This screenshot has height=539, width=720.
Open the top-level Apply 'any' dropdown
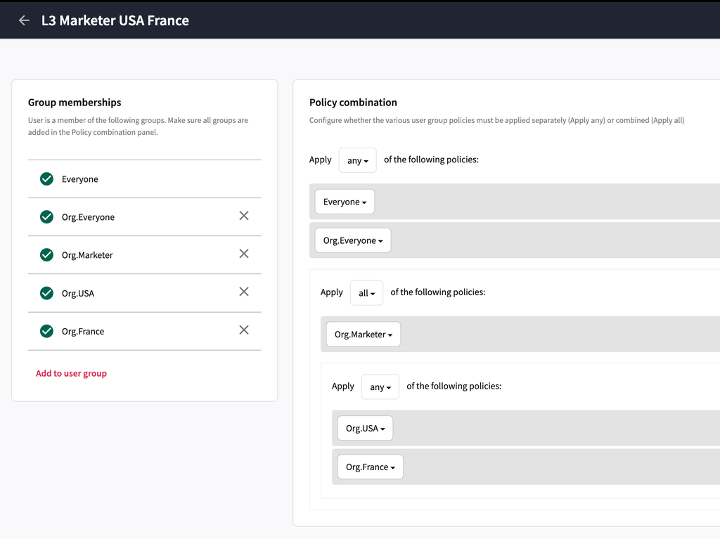[x=357, y=160]
